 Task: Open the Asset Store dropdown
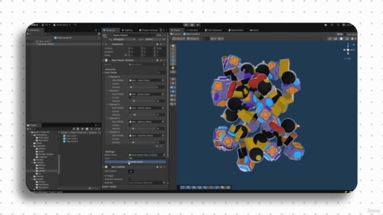coord(62,25)
